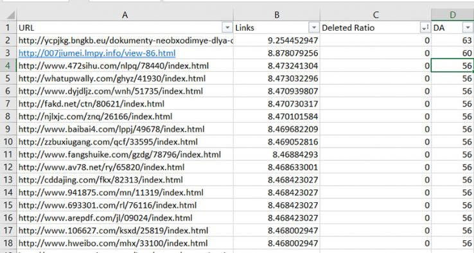The width and height of the screenshot is (474, 253).
Task: Select the DA cell showing 63
Action: coord(453,40)
